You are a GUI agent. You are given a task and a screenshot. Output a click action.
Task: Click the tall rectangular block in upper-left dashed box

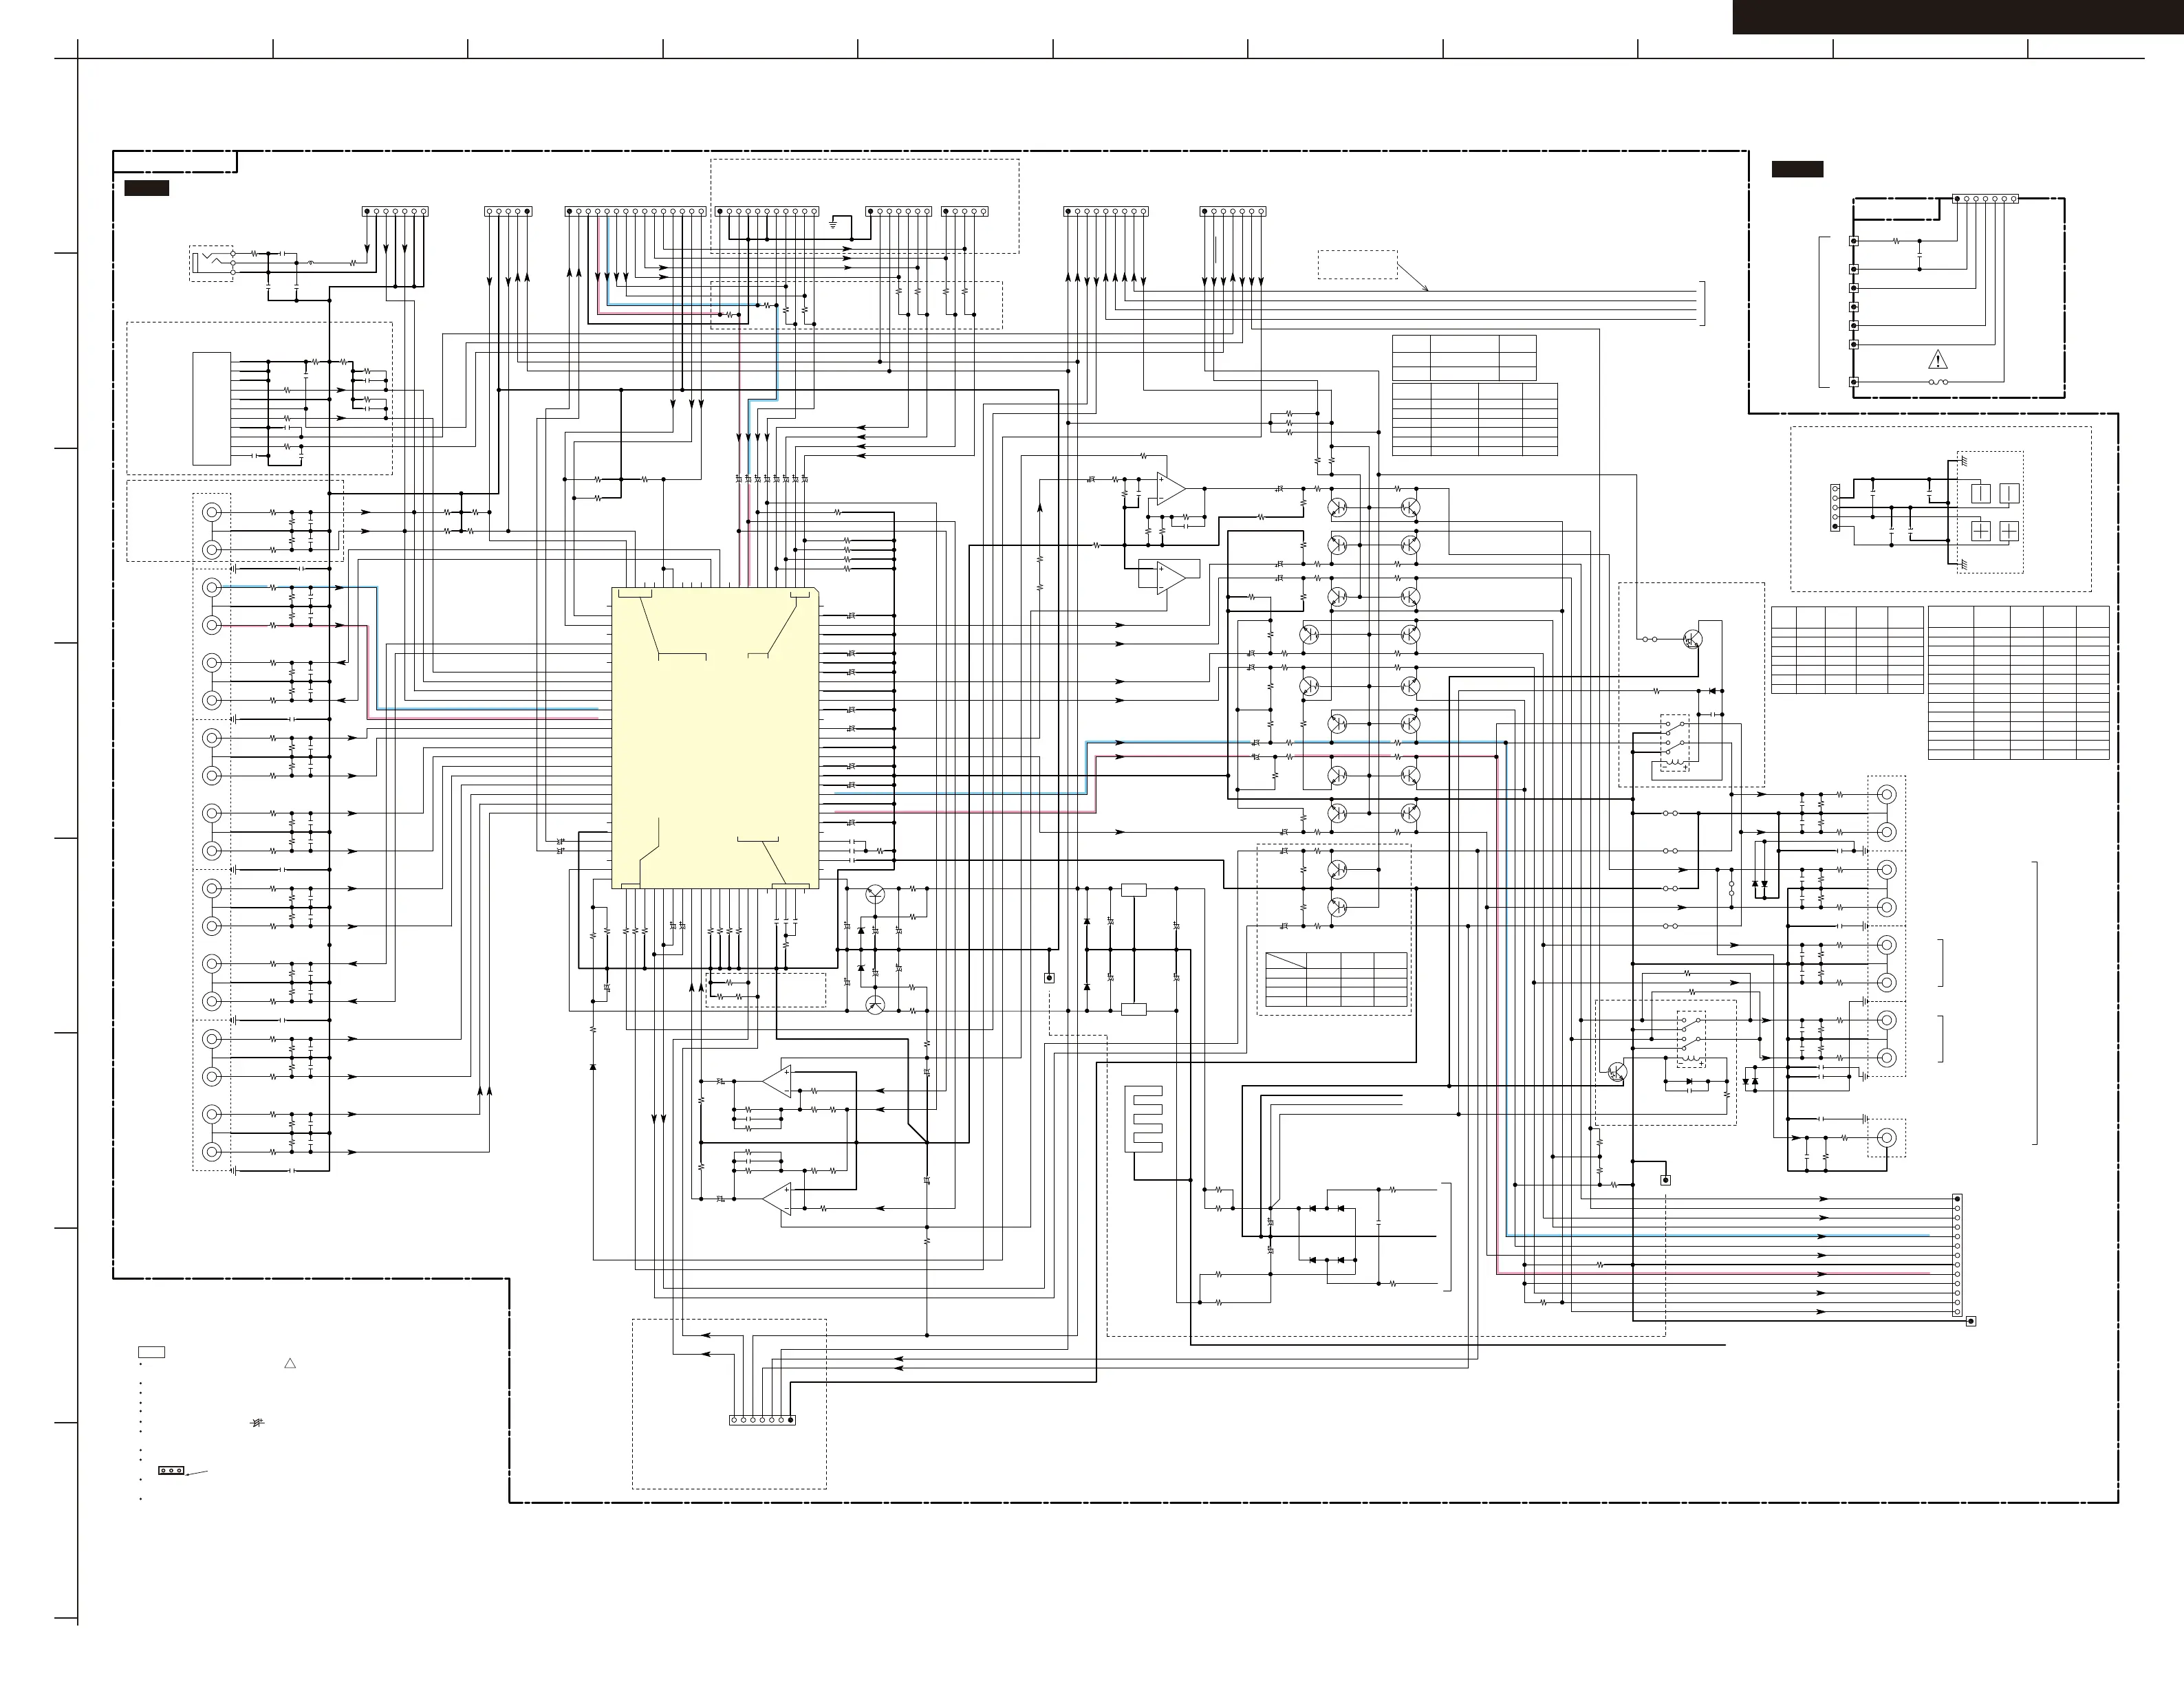coord(212,408)
